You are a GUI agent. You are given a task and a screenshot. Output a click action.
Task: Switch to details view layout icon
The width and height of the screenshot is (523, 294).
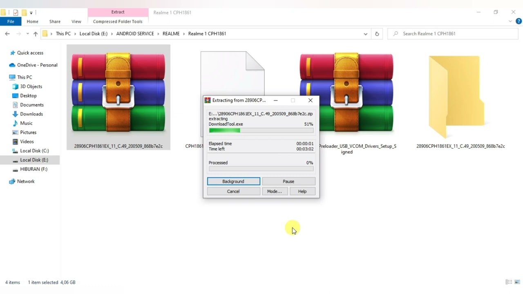coord(509,282)
